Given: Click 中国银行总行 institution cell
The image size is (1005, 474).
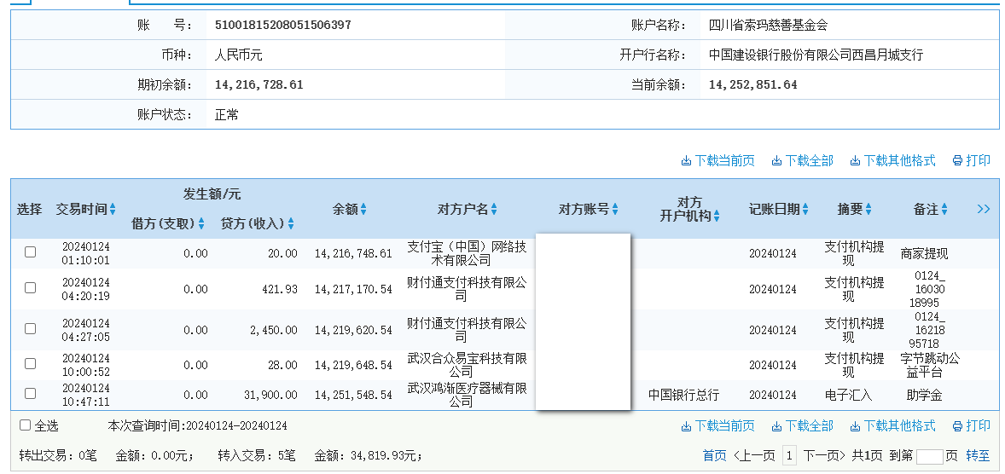Looking at the screenshot, I should point(683,395).
